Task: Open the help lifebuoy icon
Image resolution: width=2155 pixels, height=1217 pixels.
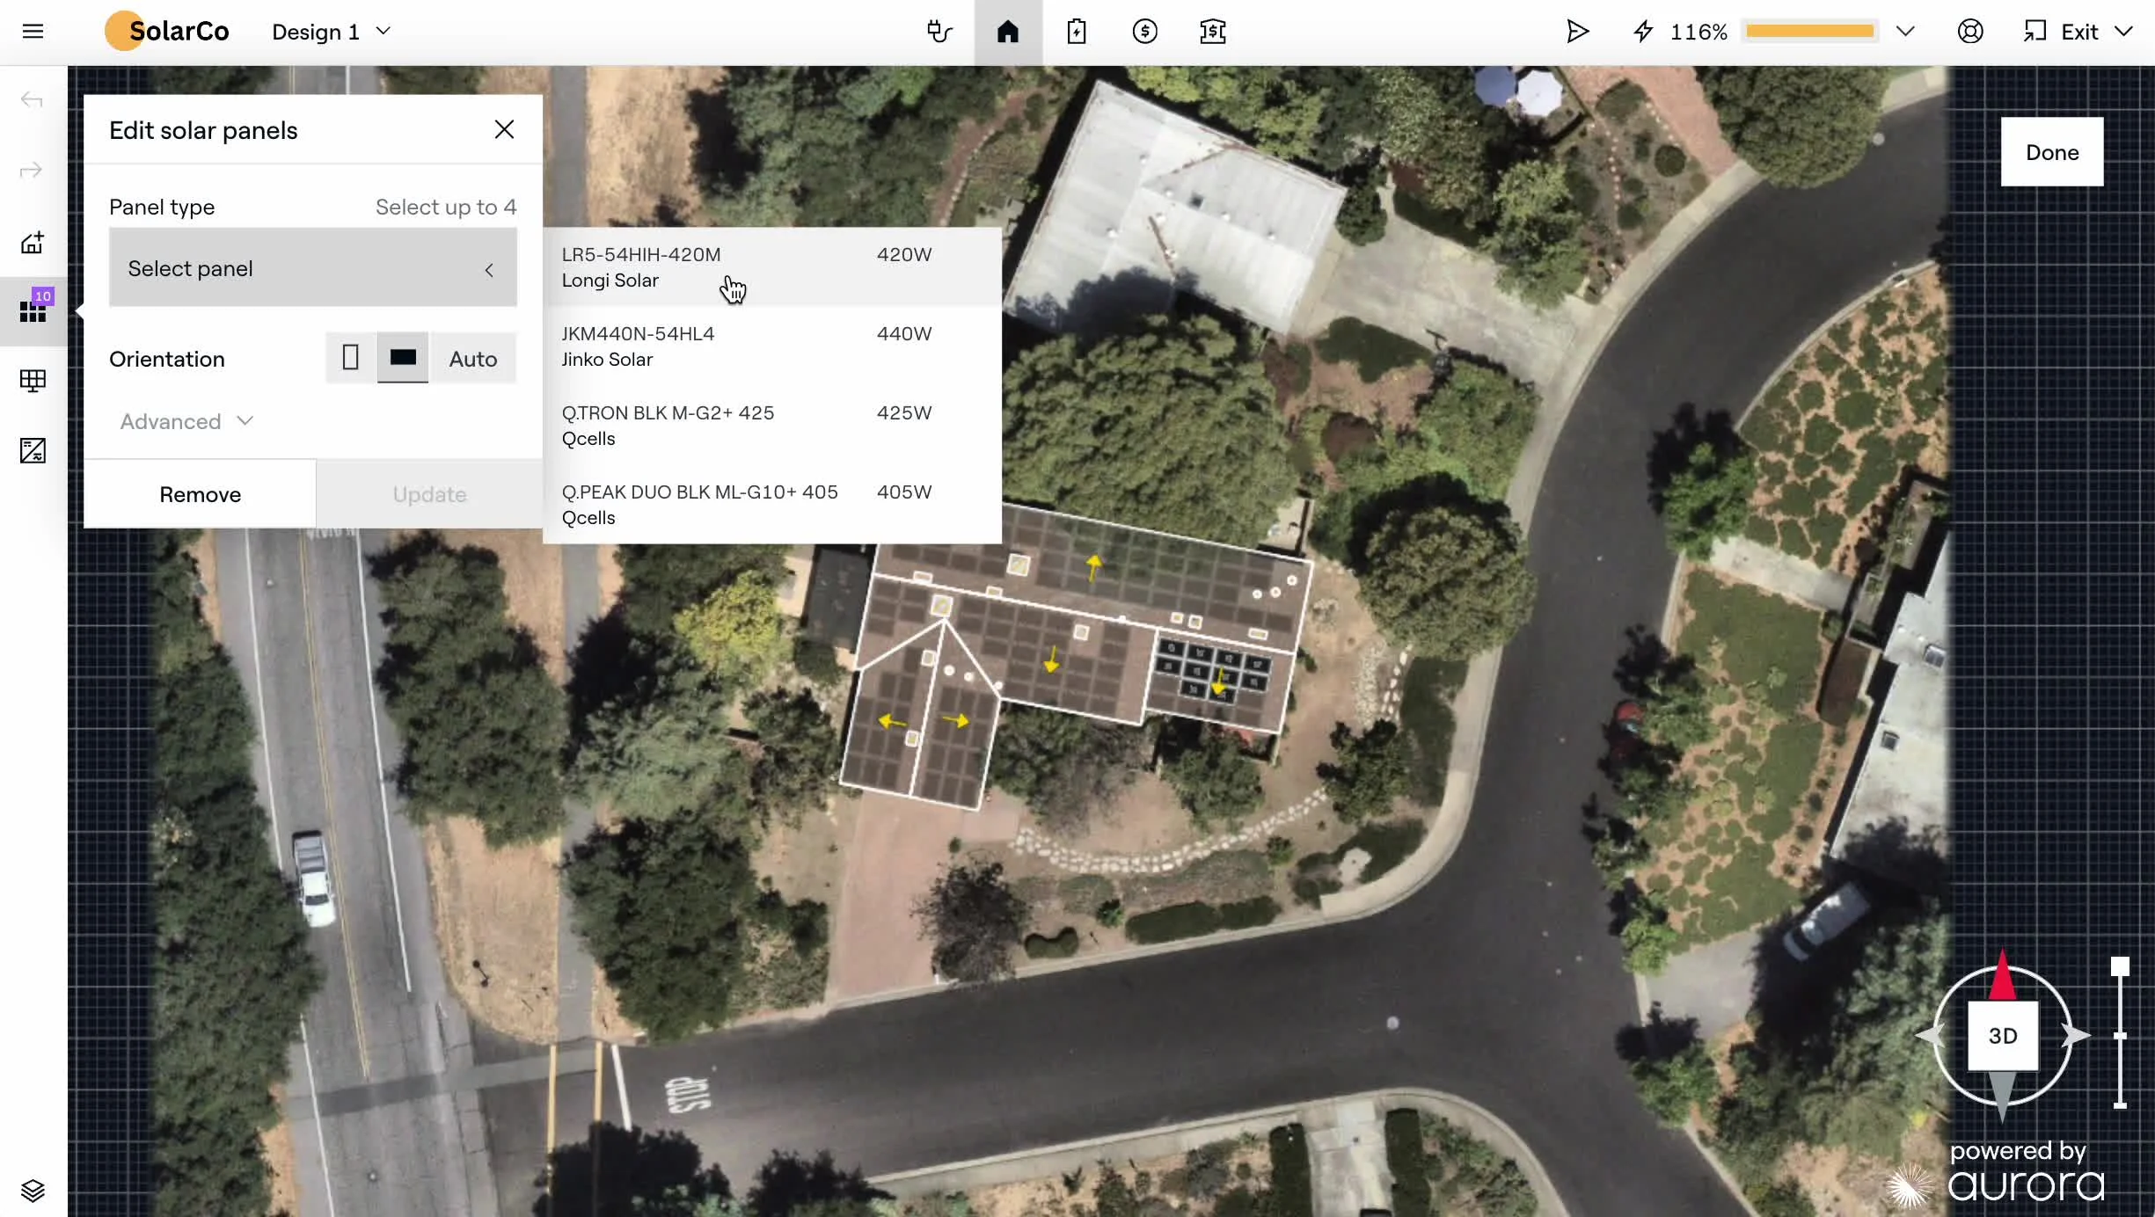Action: (1970, 32)
